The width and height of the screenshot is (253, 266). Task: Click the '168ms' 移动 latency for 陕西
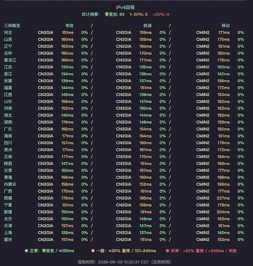(224, 164)
